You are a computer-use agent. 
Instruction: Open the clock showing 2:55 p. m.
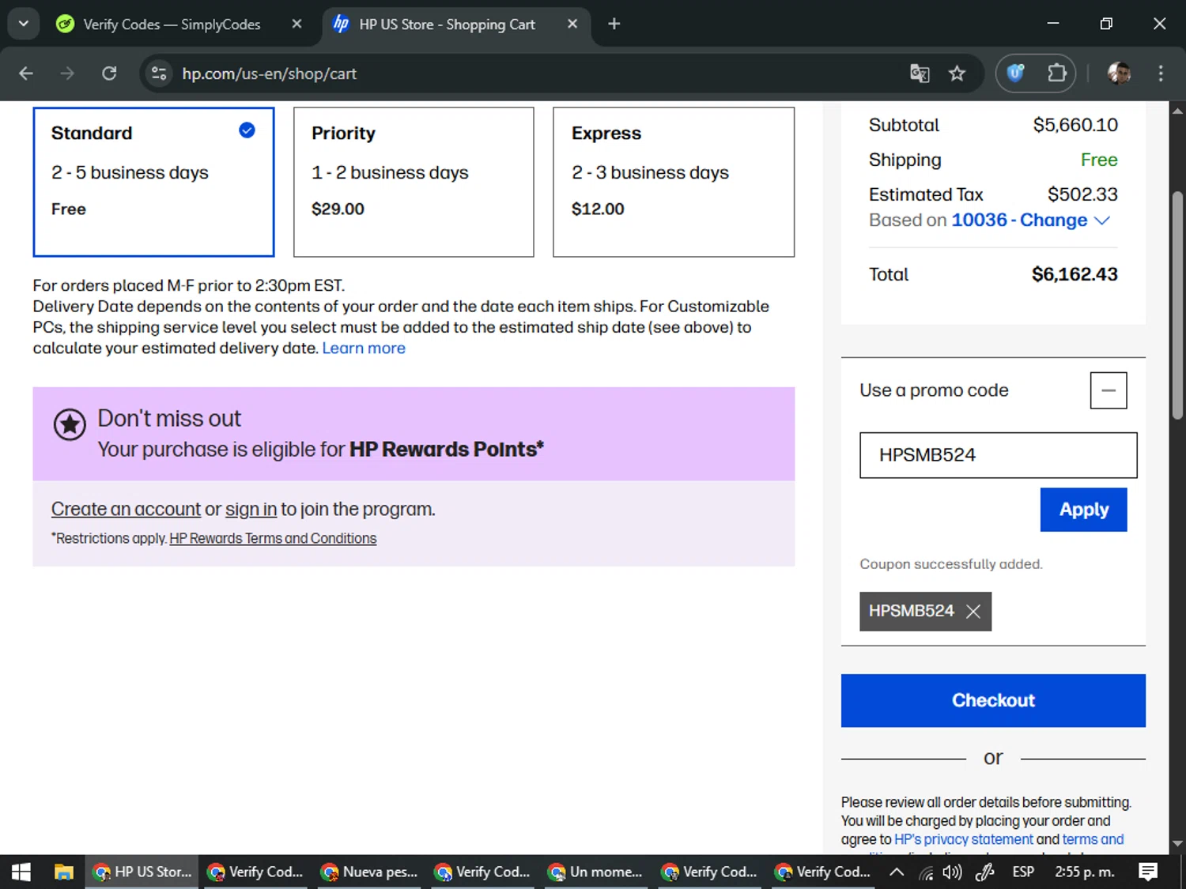click(1084, 872)
